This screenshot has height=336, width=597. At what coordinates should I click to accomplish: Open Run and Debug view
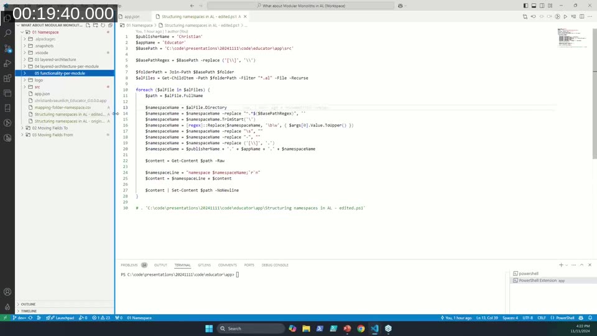(x=7, y=63)
